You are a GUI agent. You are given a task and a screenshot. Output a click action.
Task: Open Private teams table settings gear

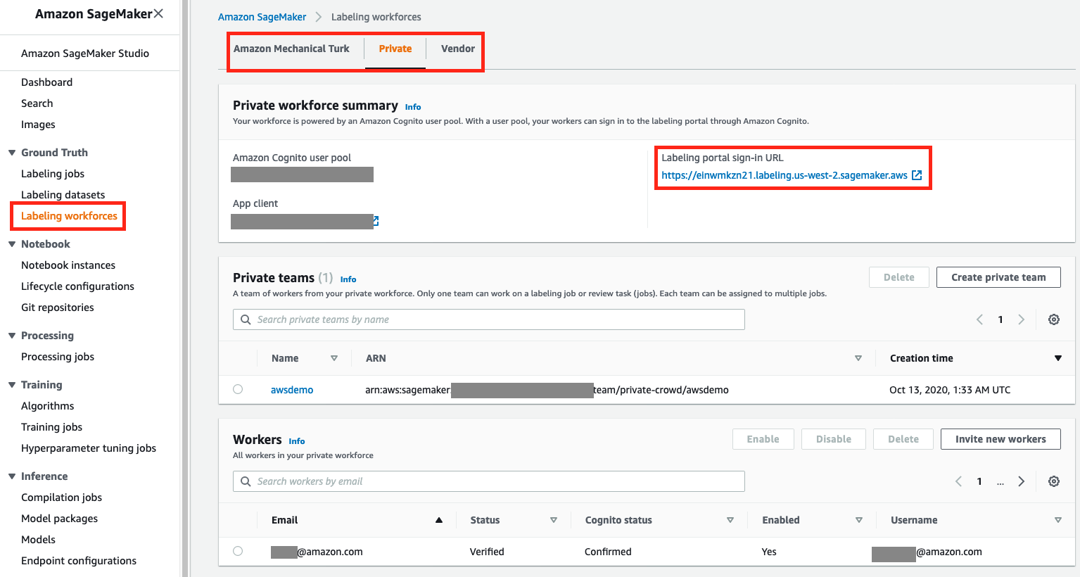click(x=1054, y=319)
